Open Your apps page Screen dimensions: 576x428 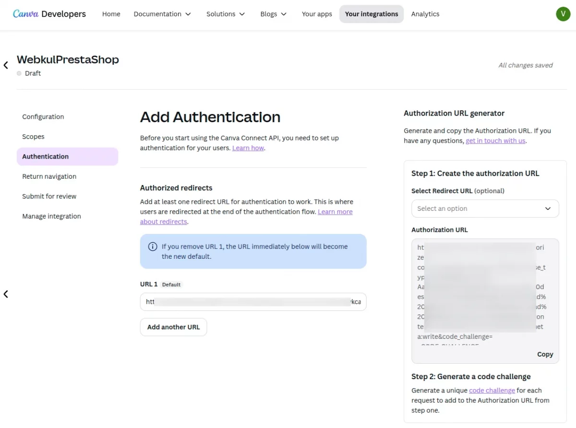(317, 14)
